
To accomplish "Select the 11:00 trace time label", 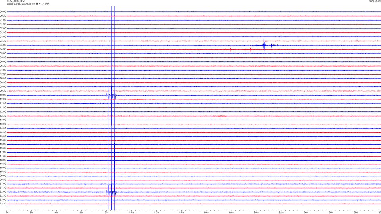I will (x=3, y=103).
